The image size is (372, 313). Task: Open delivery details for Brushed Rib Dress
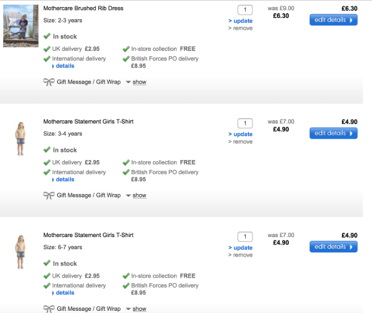click(x=64, y=66)
